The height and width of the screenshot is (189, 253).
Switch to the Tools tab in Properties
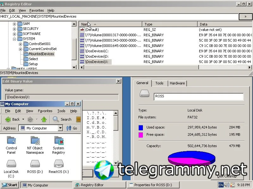(159, 83)
